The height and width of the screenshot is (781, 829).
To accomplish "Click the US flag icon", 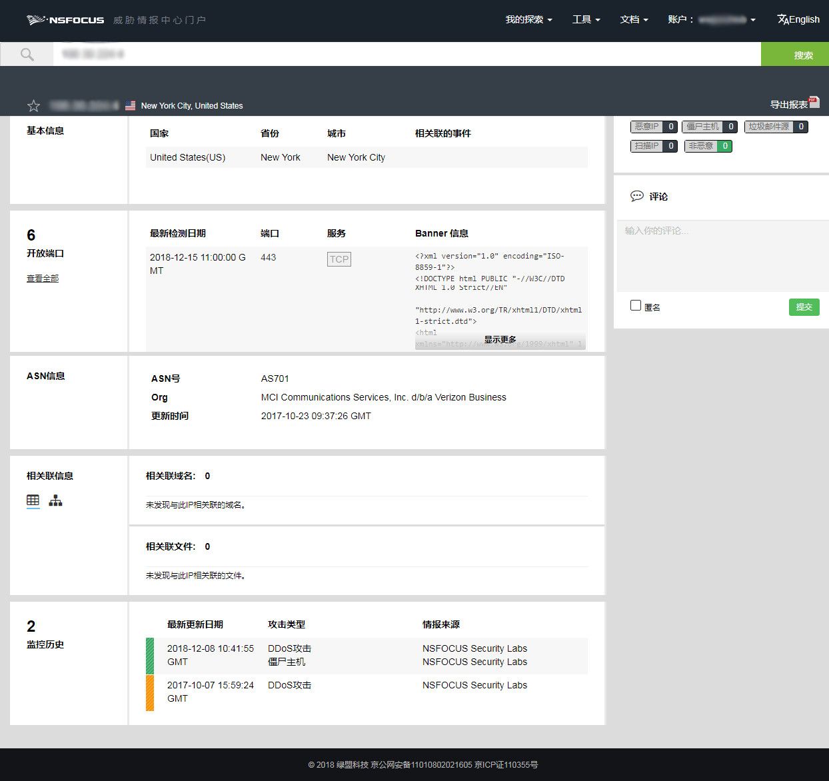I will pos(130,106).
